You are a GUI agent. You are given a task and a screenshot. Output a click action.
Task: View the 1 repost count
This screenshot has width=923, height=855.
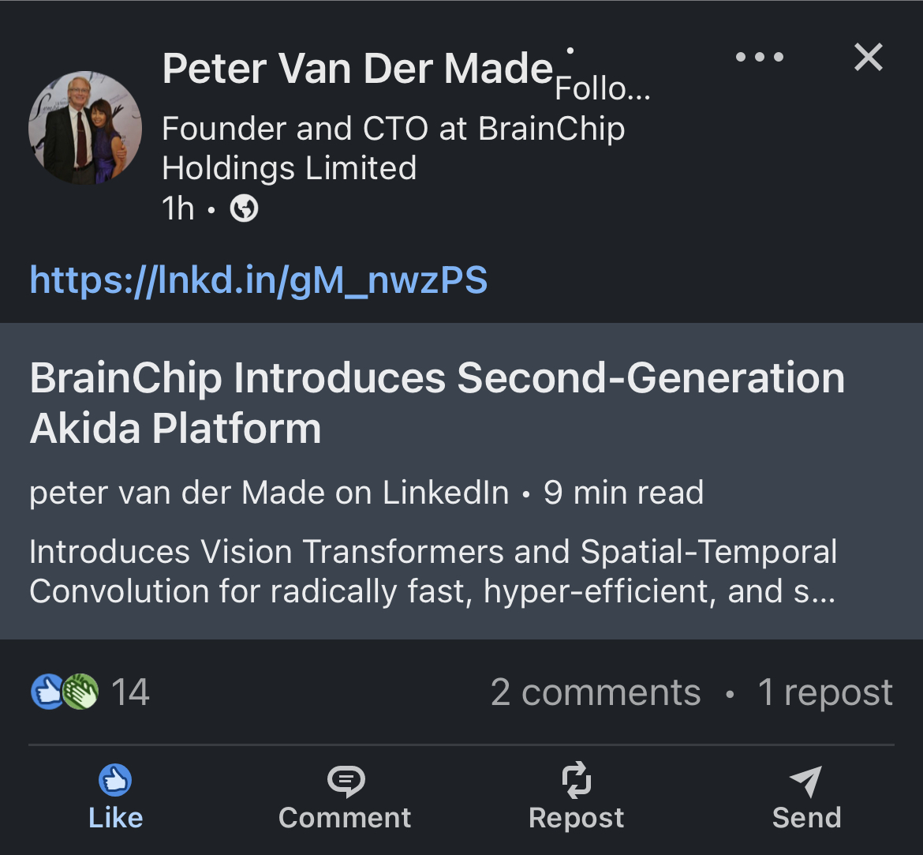coord(825,692)
